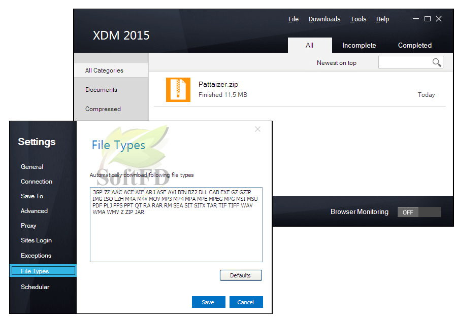
Task: Open the Help menu
Action: click(382, 19)
